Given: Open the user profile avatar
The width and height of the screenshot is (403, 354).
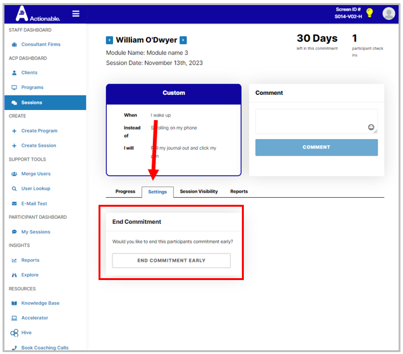Looking at the screenshot, I should tap(388, 13).
